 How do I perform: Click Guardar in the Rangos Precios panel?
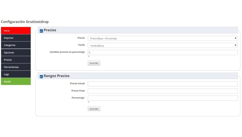point(94,109)
